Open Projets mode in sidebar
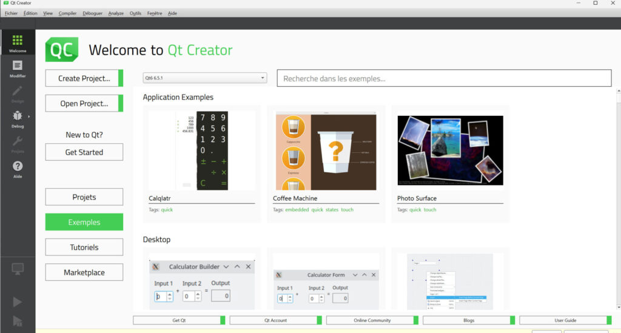 (18, 144)
